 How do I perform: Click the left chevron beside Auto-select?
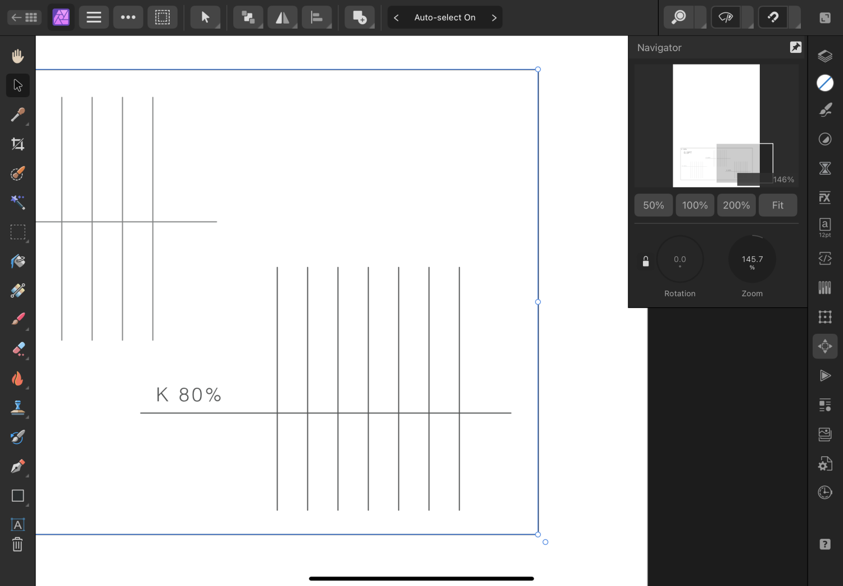[x=396, y=17]
